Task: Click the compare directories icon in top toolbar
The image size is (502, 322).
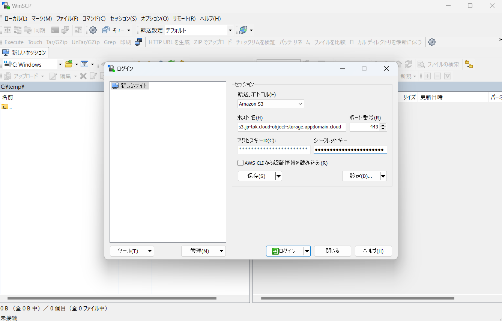Action: click(x=8, y=30)
